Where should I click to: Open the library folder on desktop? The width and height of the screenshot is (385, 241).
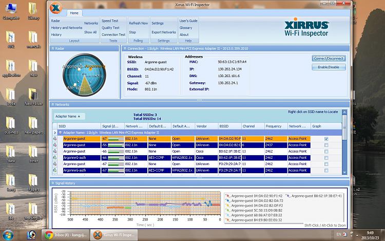click(33, 11)
